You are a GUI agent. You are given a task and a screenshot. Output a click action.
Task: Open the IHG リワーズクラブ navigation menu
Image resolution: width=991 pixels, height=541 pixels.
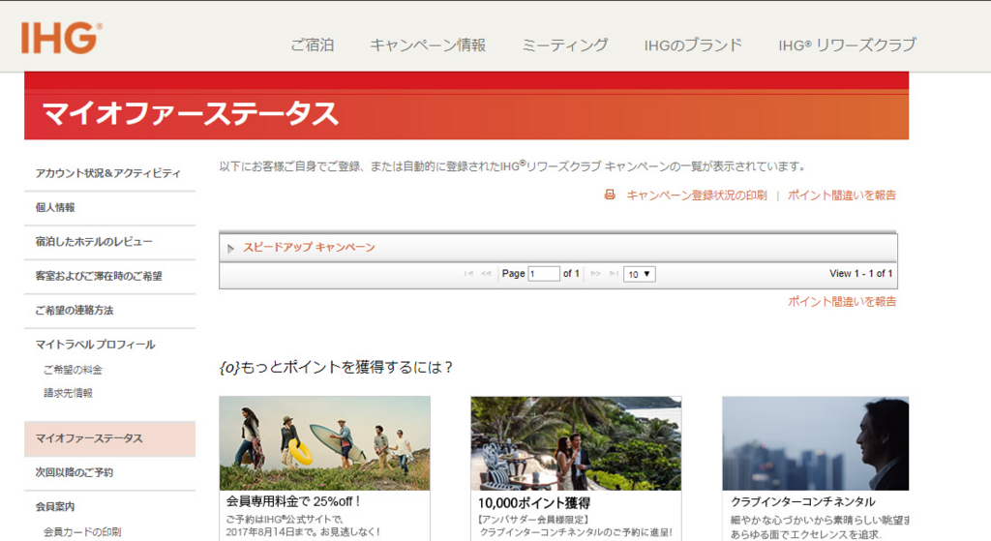(x=847, y=45)
